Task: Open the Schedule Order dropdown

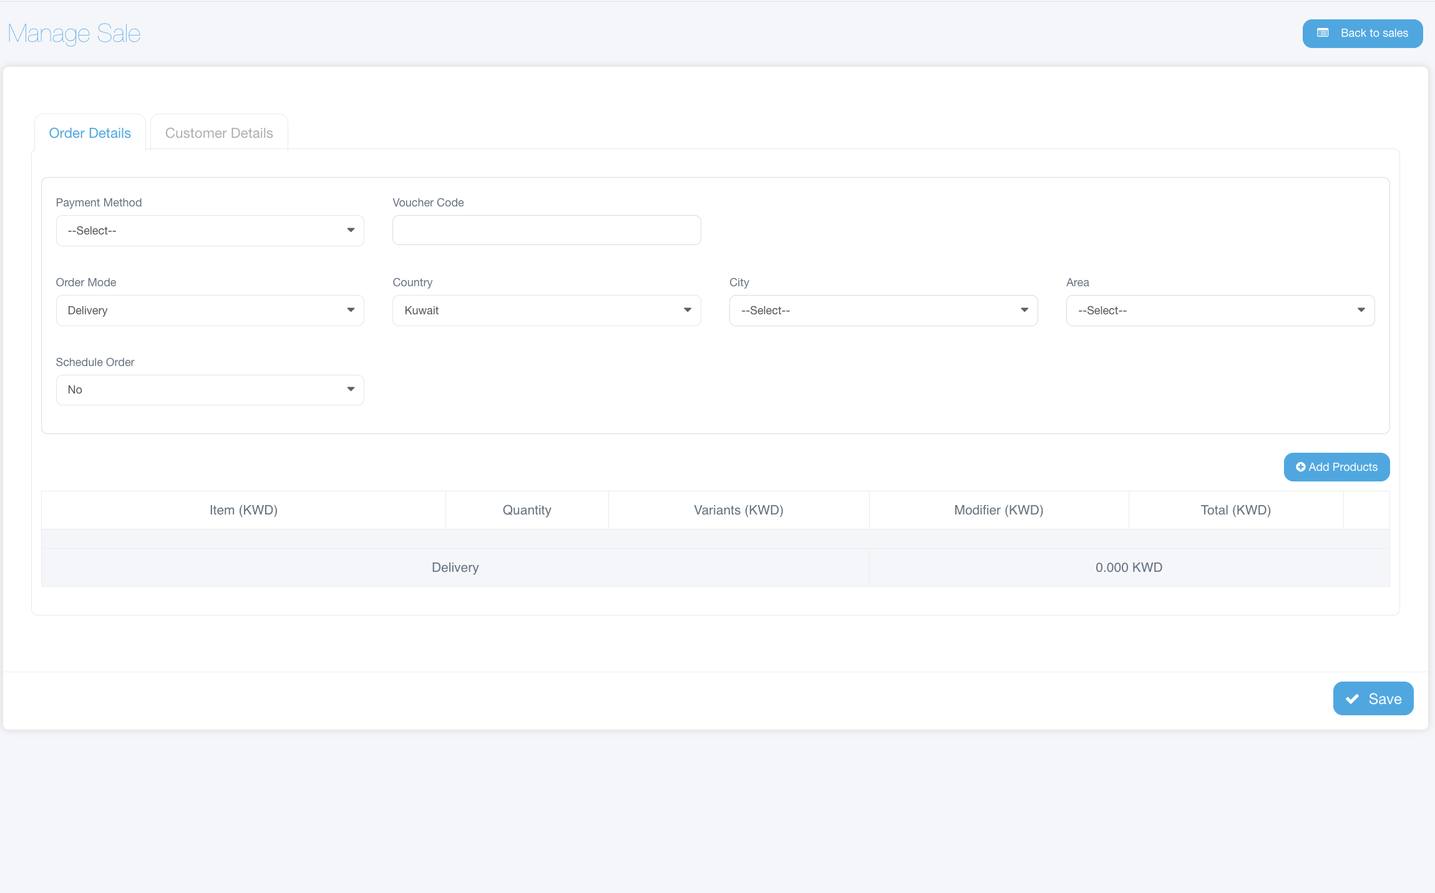Action: point(210,390)
